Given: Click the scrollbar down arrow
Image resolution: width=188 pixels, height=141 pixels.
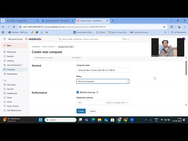Looking at the screenshot, I should point(186,105).
